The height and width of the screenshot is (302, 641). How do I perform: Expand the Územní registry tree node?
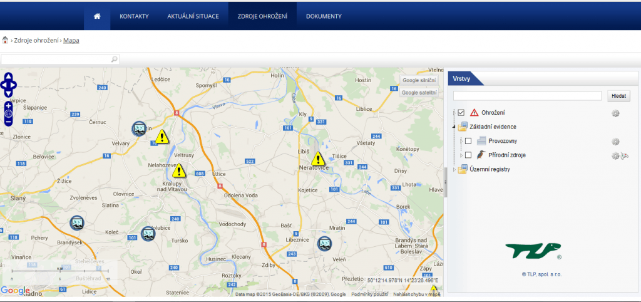[455, 169]
